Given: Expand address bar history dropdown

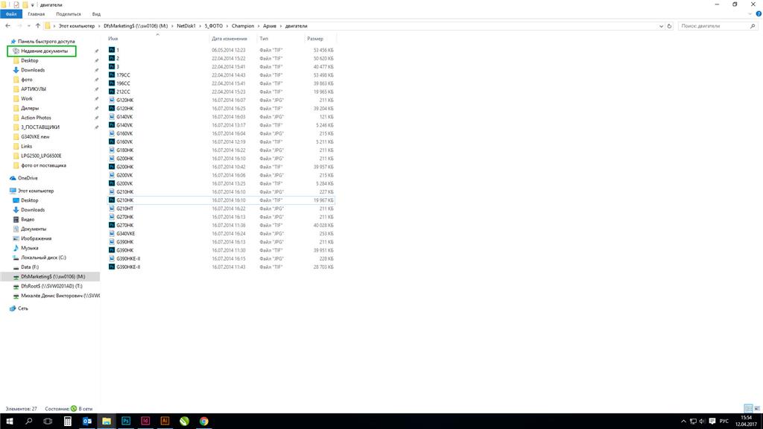Looking at the screenshot, I should [x=661, y=26].
